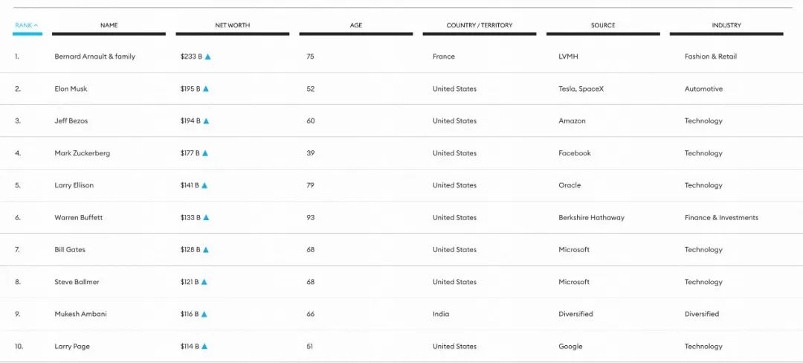Click the Larry Page row at rank 10
Image resolution: width=803 pixels, height=363 pixels.
(x=401, y=347)
